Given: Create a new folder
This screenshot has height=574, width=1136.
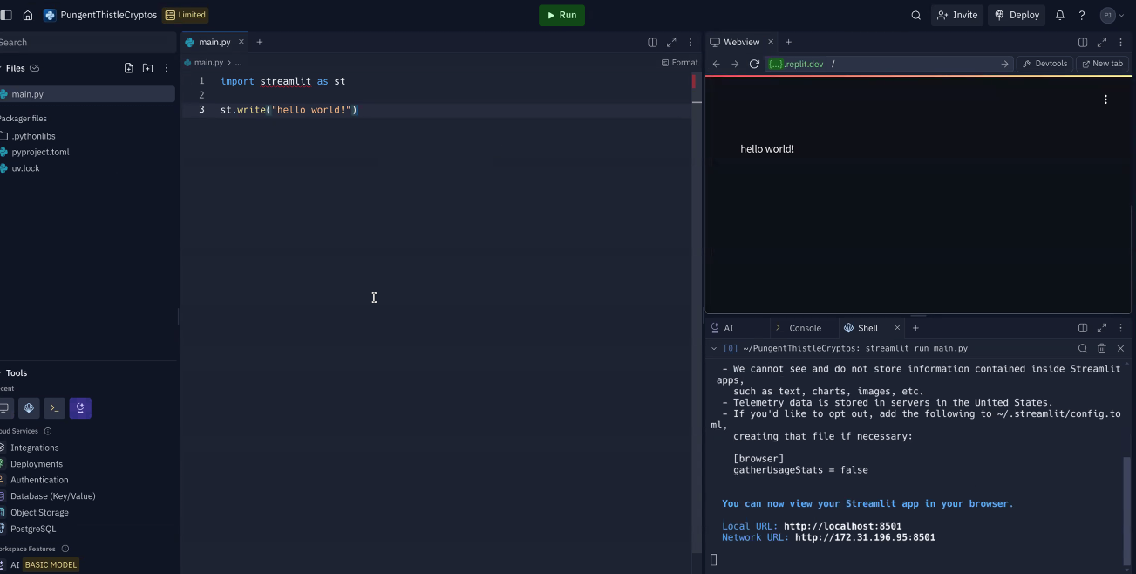Looking at the screenshot, I should coord(147,68).
